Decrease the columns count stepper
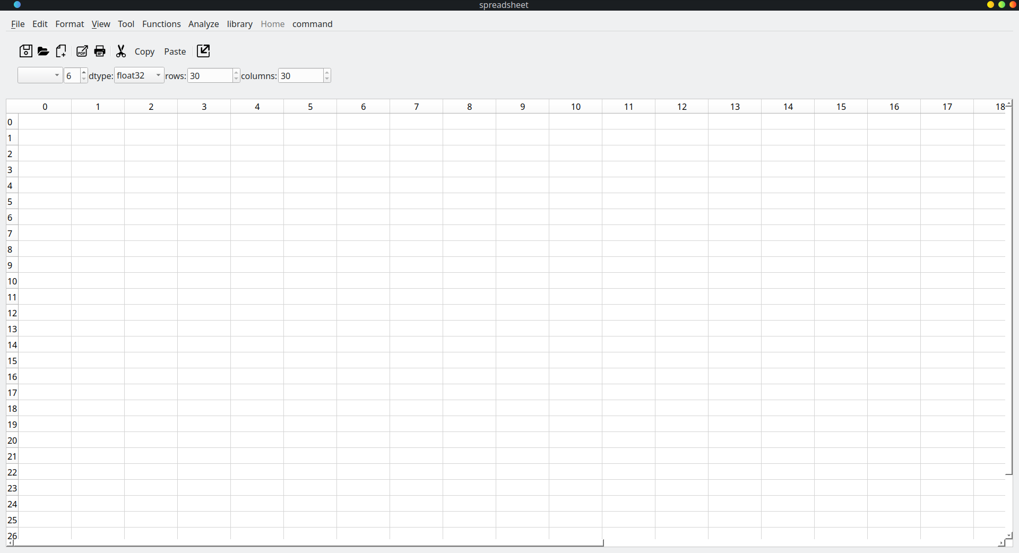The image size is (1019, 553). 328,79
